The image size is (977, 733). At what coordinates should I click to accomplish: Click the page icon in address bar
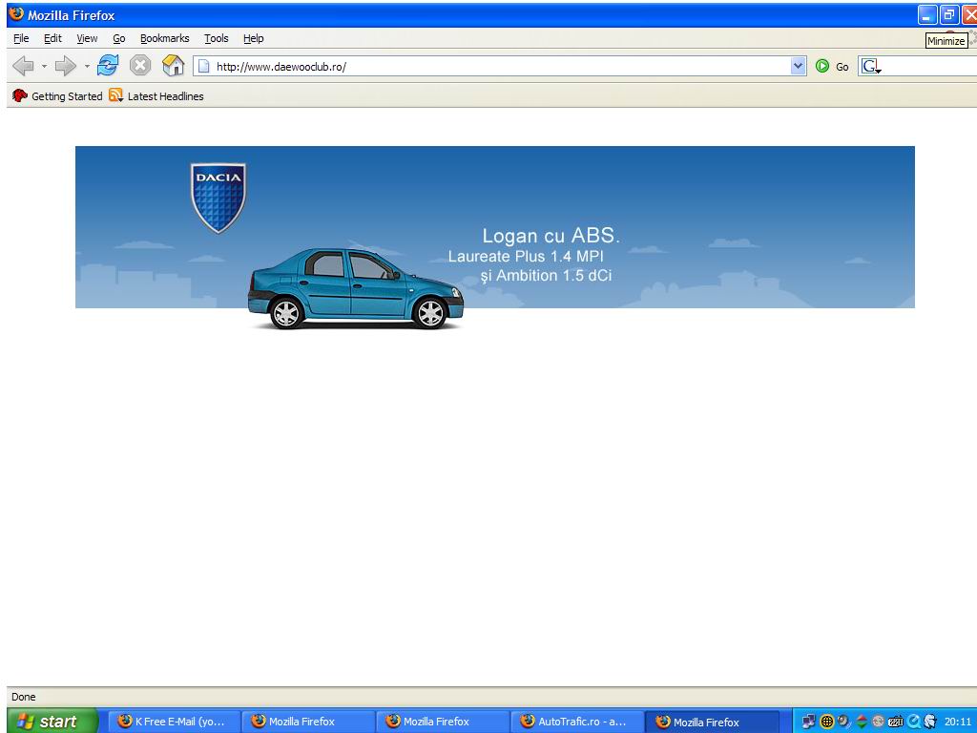[203, 66]
